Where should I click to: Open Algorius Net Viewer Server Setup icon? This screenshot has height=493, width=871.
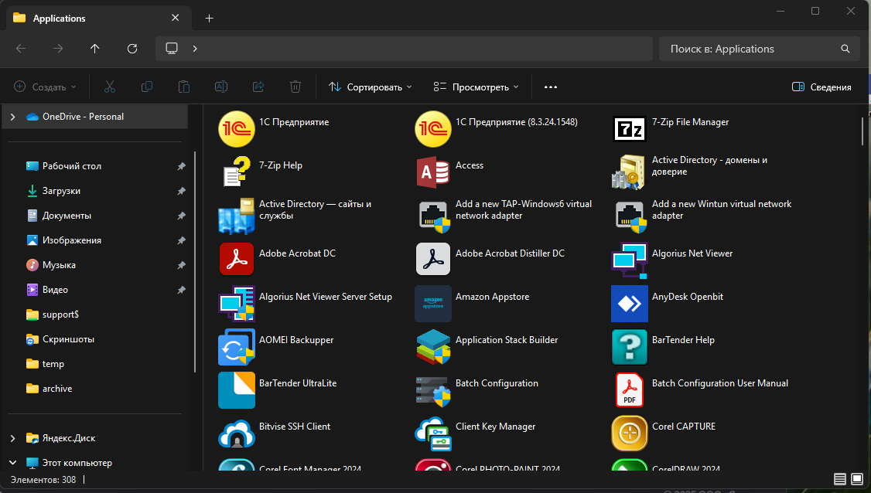[x=237, y=303]
